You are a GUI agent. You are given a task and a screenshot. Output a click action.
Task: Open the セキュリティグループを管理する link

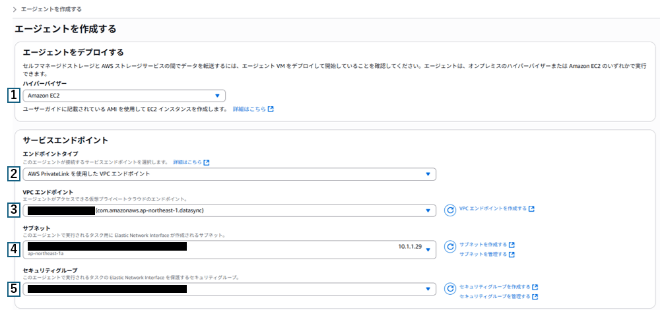click(494, 297)
